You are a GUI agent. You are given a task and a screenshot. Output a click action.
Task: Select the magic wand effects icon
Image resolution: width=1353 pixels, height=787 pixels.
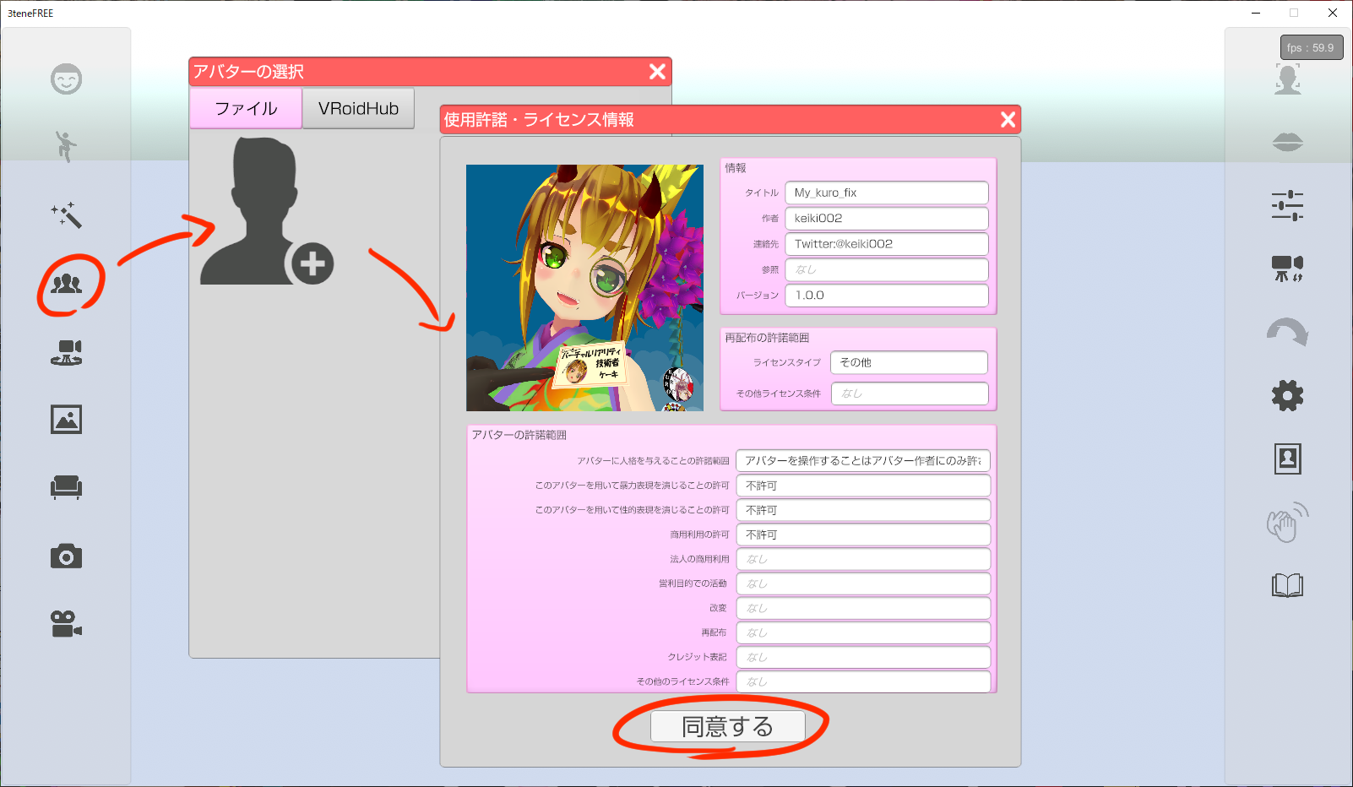coord(66,215)
